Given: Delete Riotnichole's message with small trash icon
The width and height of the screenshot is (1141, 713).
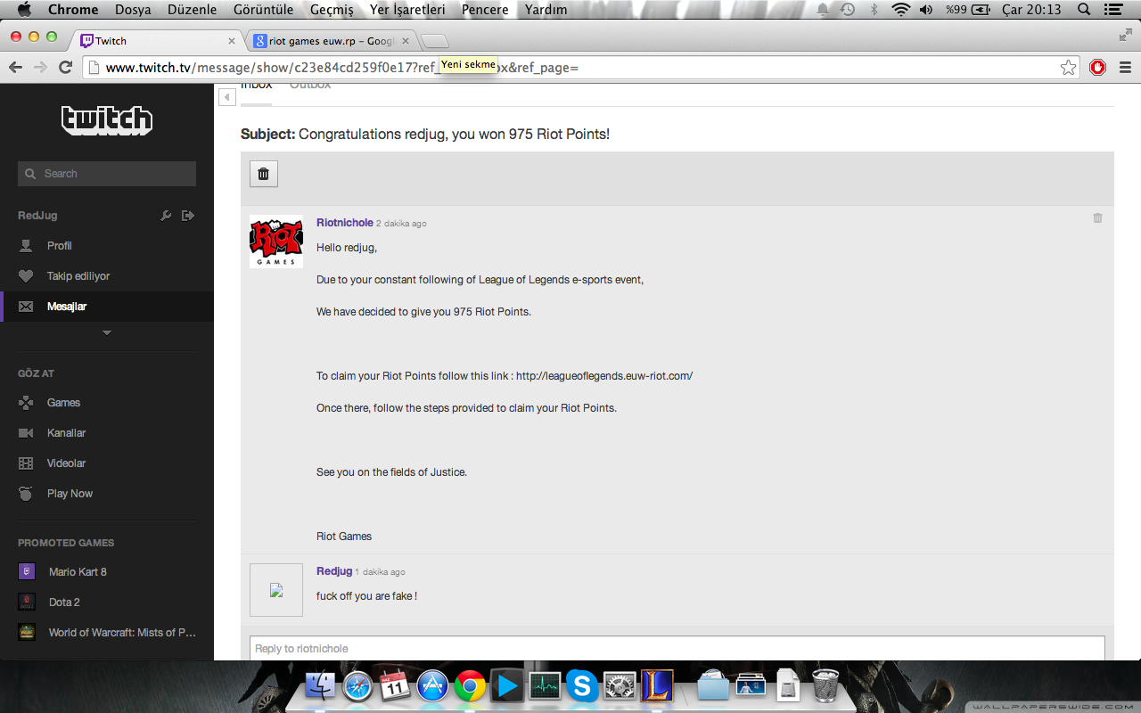Looking at the screenshot, I should pyautogui.click(x=1097, y=217).
